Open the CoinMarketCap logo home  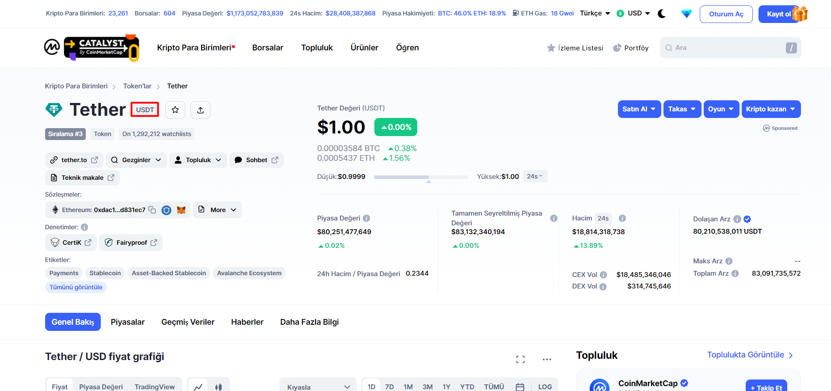point(52,47)
